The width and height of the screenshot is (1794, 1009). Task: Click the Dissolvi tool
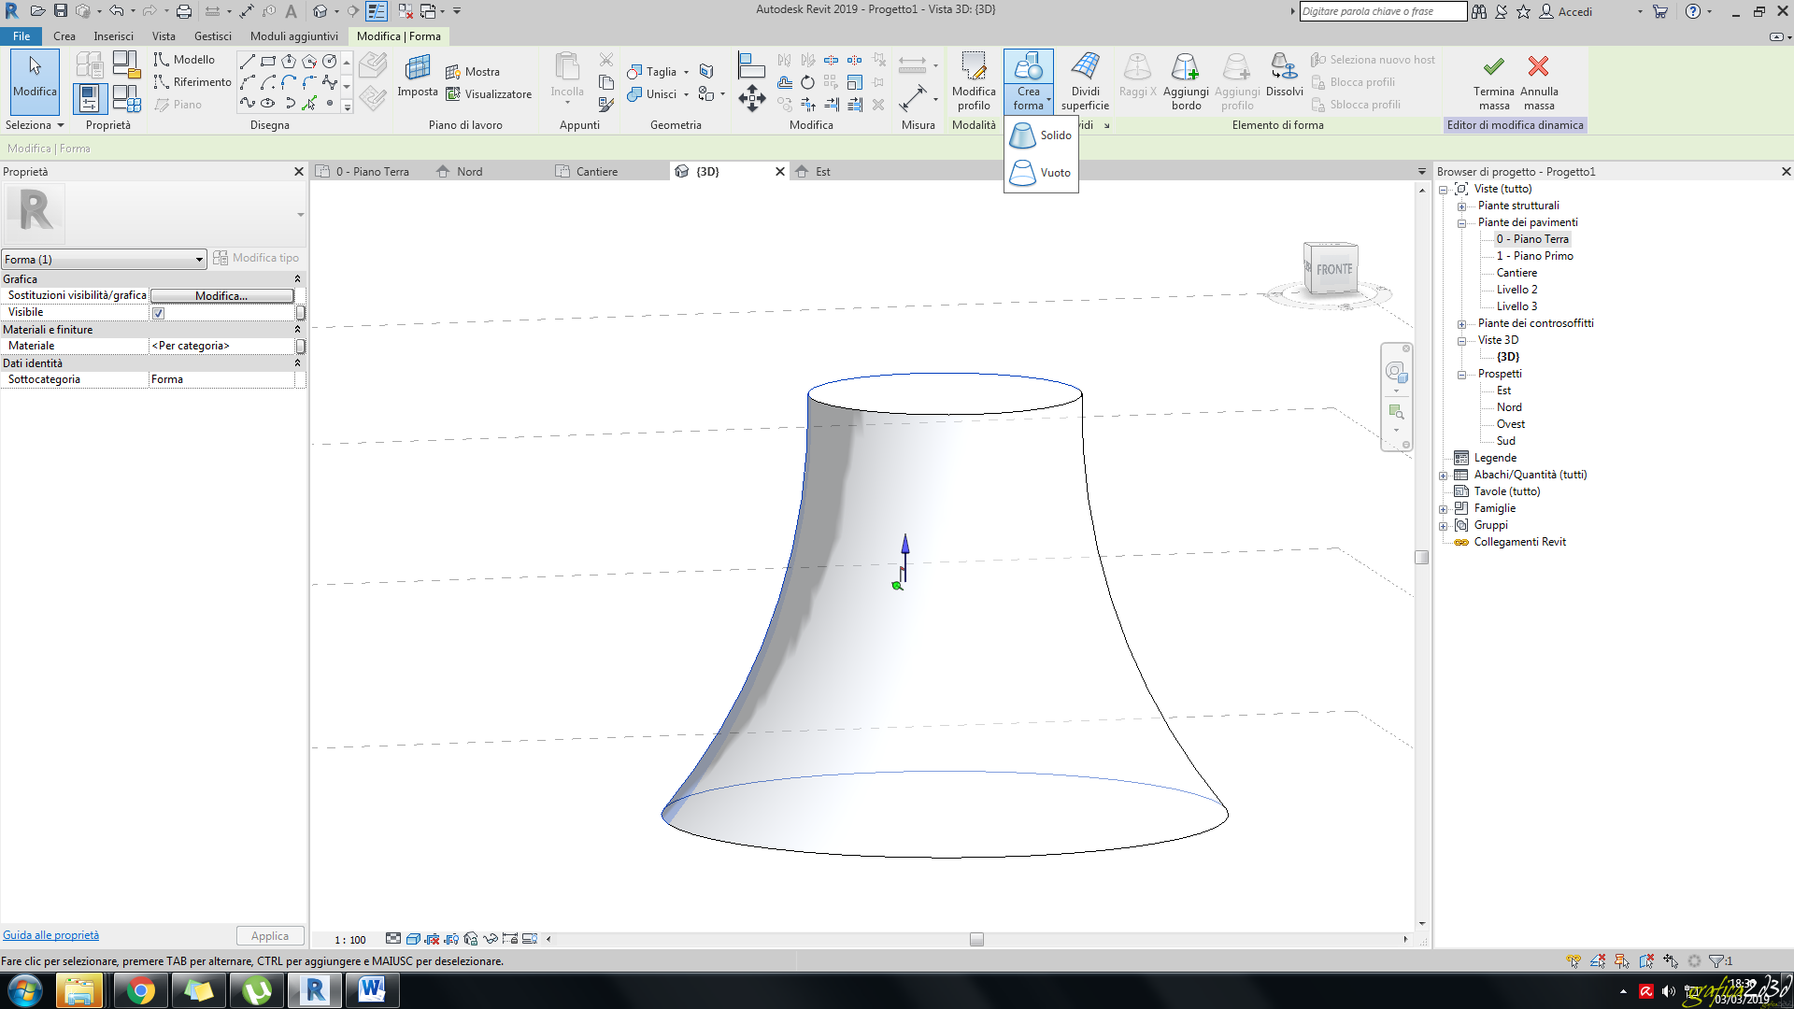pos(1284,81)
